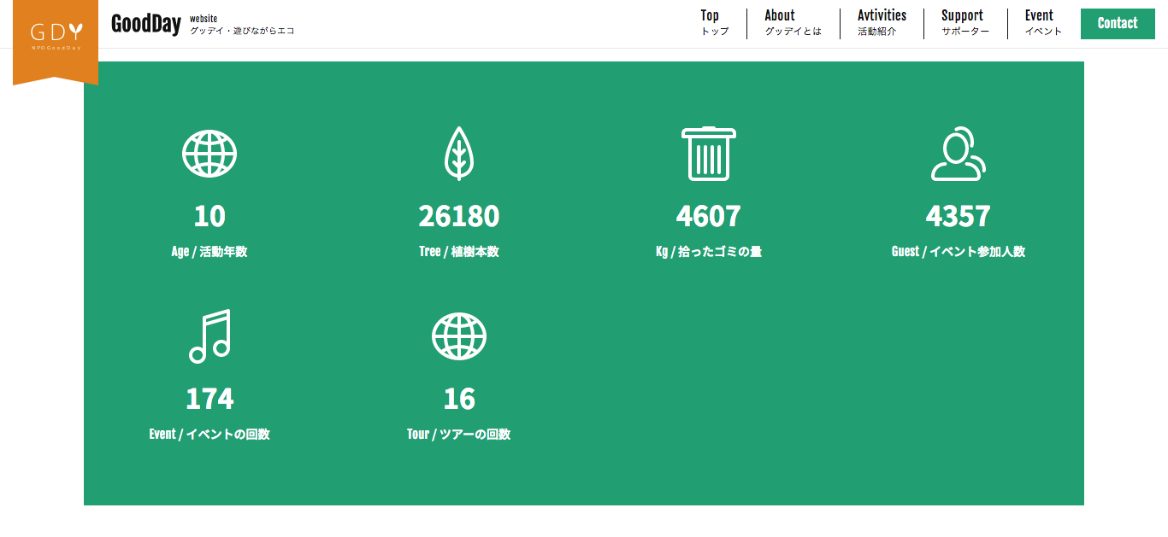Viewport: 1168px width, 537px height.
Task: Open the Top menu item
Action: click(715, 23)
